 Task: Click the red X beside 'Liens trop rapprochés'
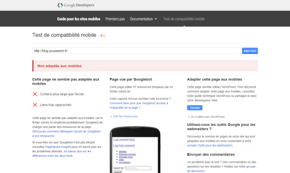pos(35,105)
